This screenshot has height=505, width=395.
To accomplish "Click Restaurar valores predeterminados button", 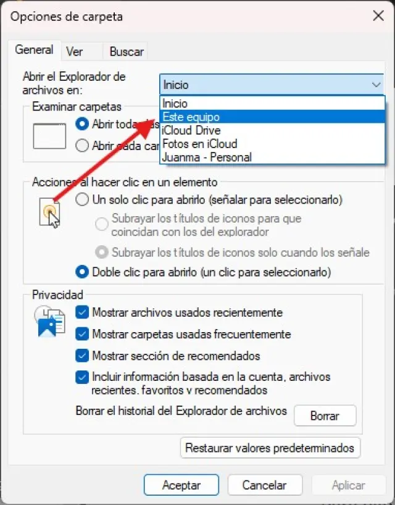I will pos(270,448).
